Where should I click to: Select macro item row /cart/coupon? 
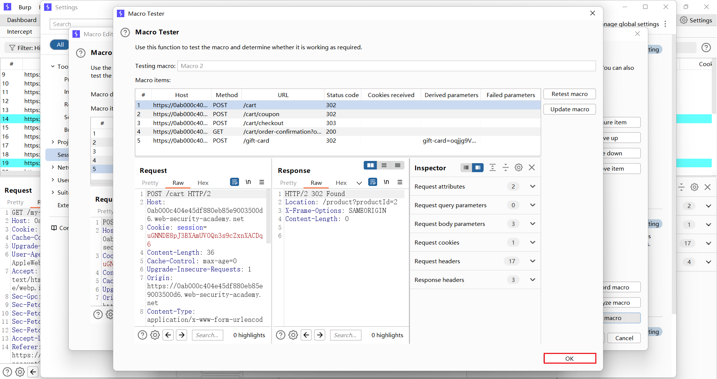[x=338, y=114]
